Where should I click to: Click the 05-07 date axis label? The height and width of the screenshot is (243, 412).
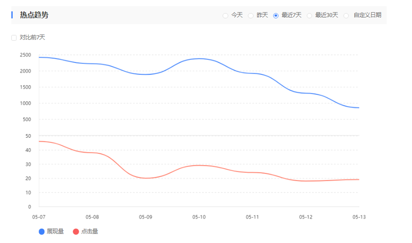coord(39,217)
